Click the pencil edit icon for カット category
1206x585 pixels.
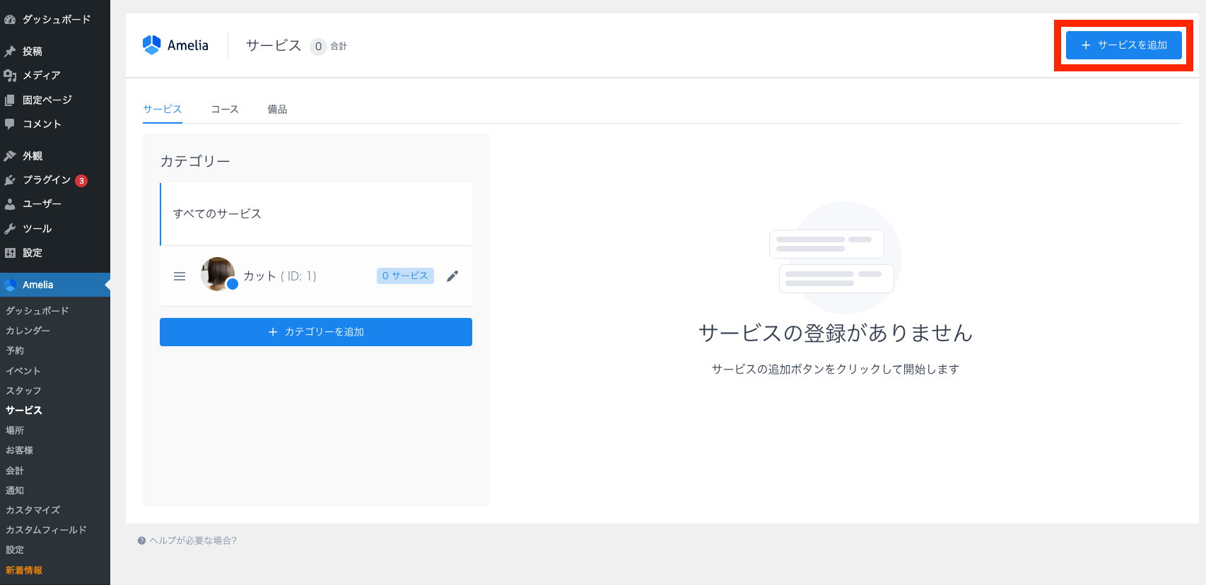[452, 276]
